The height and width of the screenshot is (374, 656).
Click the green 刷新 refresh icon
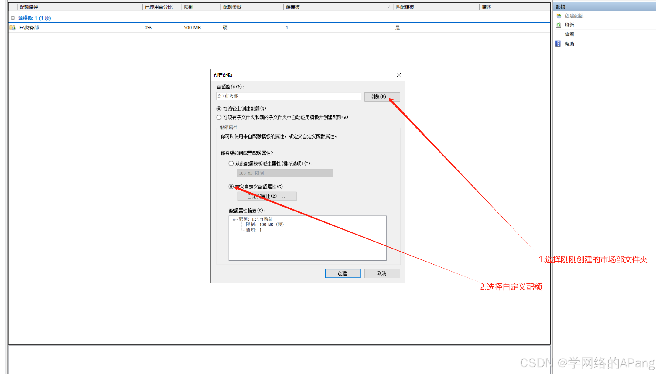point(559,25)
